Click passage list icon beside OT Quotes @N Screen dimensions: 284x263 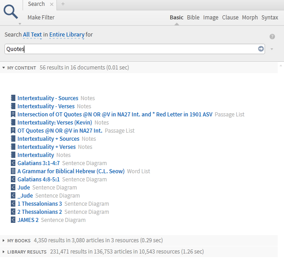point(13,130)
